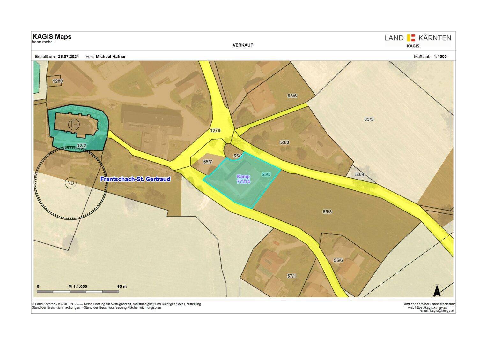
Task: Select parcel label 55/2
Action: (238, 156)
